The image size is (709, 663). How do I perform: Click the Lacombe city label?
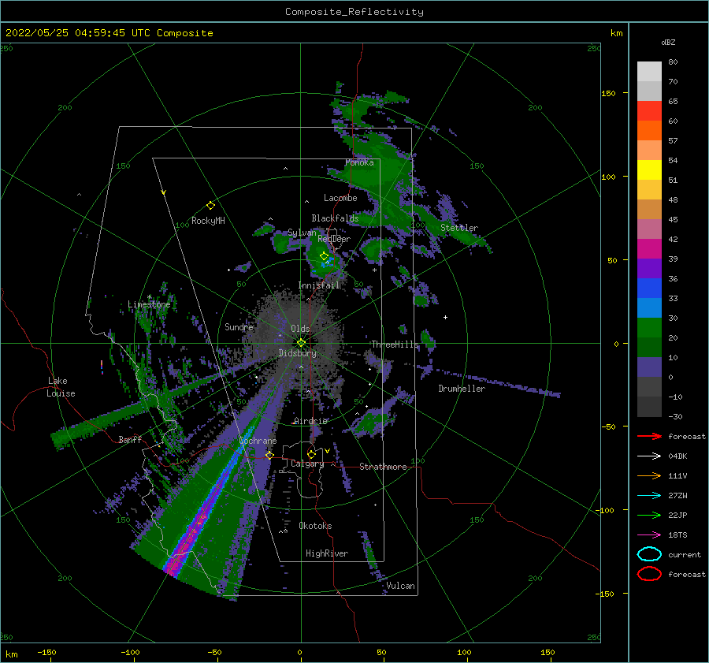340,198
